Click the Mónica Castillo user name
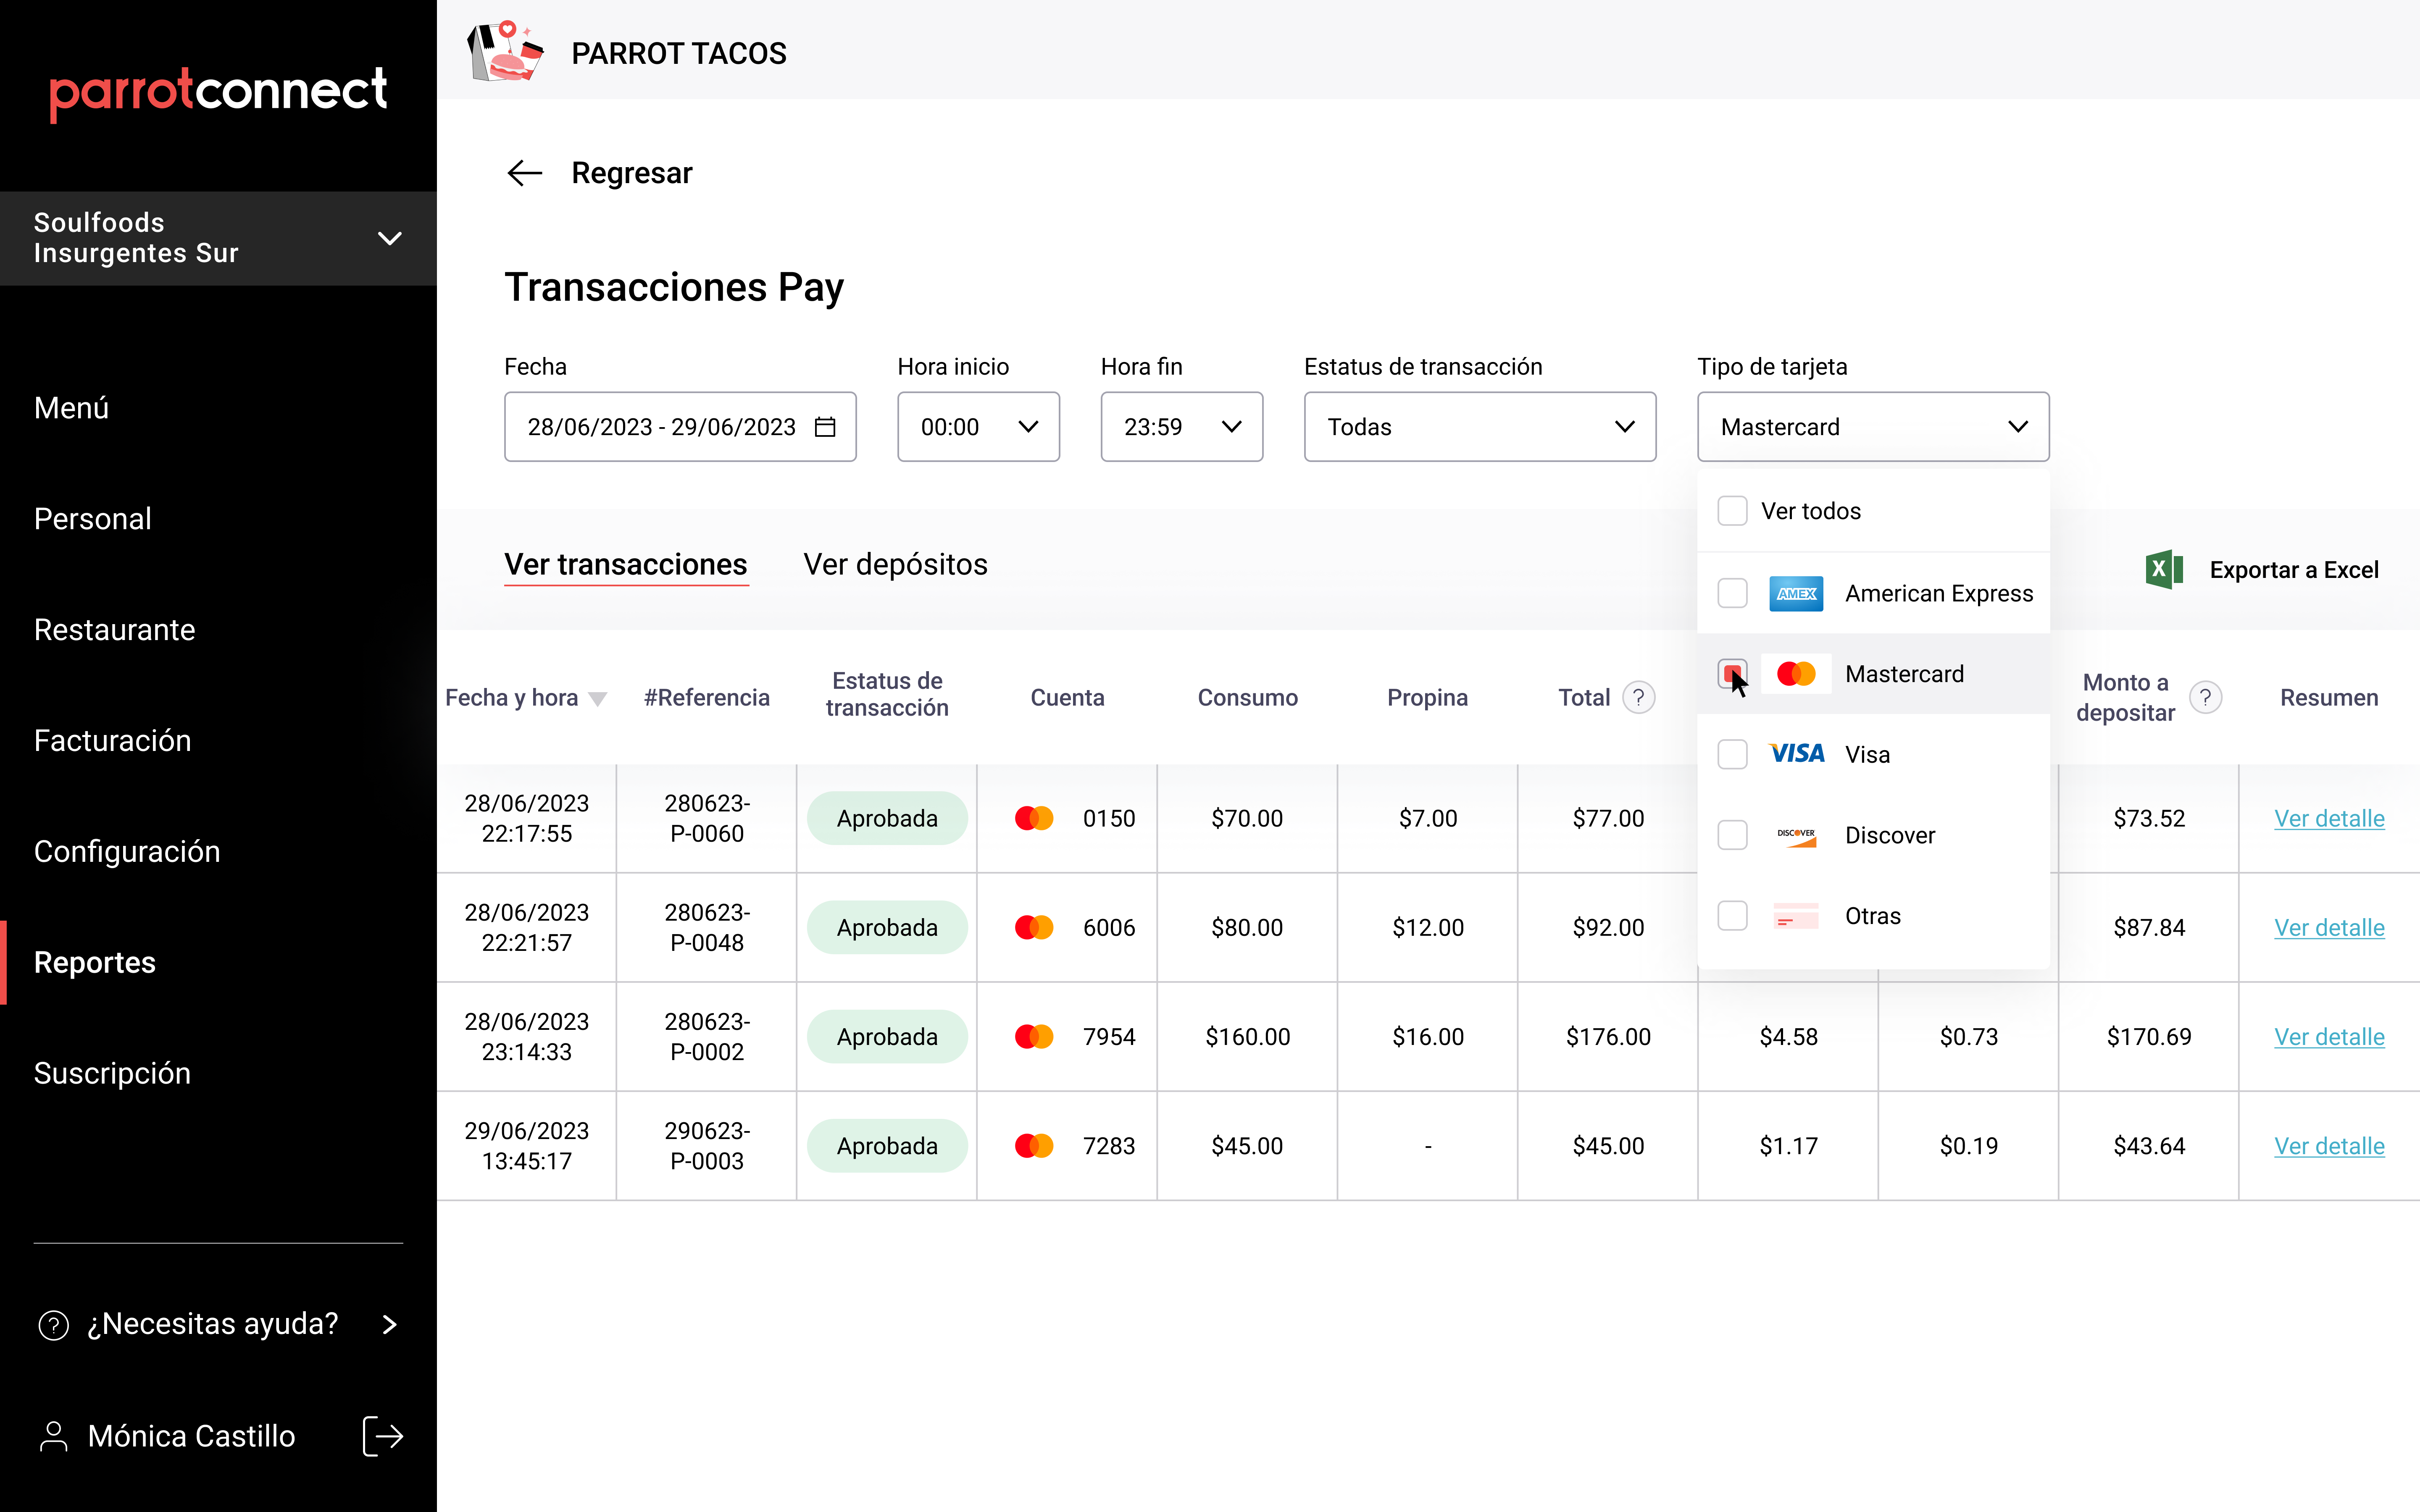This screenshot has width=2420, height=1512. click(x=192, y=1436)
